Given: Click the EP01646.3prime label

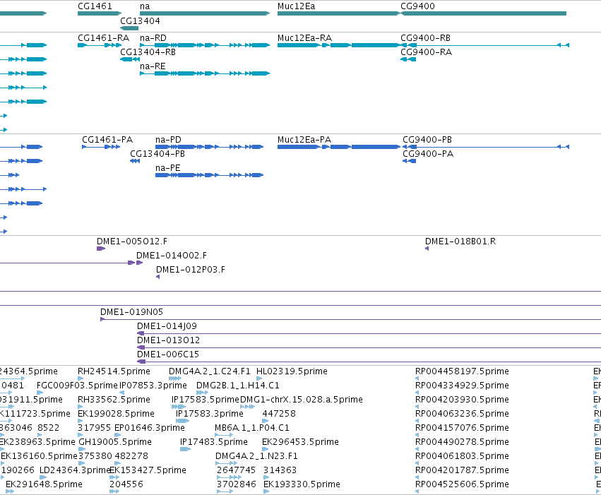Looking at the screenshot, I should pos(150,428).
